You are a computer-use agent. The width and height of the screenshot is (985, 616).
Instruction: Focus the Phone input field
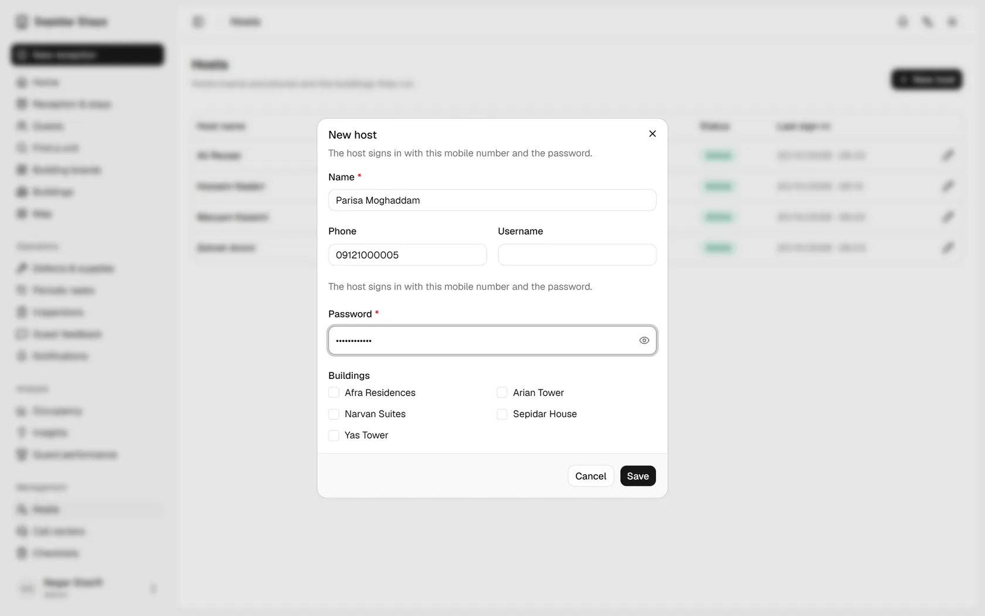[407, 255]
